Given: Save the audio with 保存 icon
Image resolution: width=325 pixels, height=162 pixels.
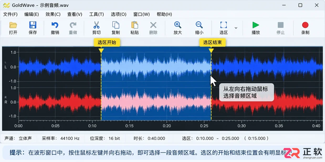Looking at the screenshot, I should click(x=33, y=25).
